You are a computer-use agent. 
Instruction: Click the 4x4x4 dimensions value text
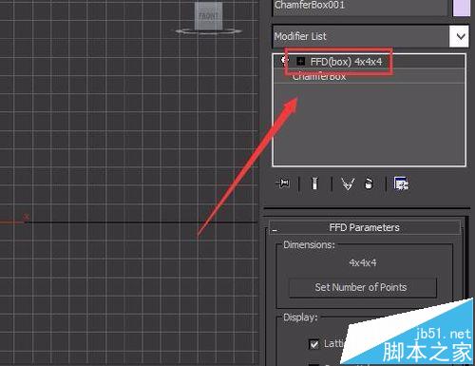(363, 262)
